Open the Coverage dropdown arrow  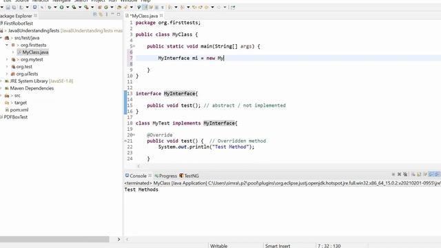pos(80,8)
